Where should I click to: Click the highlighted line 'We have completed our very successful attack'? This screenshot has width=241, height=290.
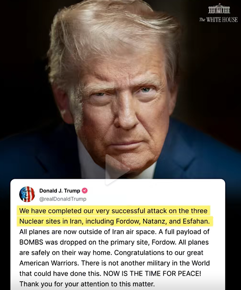click(x=113, y=211)
